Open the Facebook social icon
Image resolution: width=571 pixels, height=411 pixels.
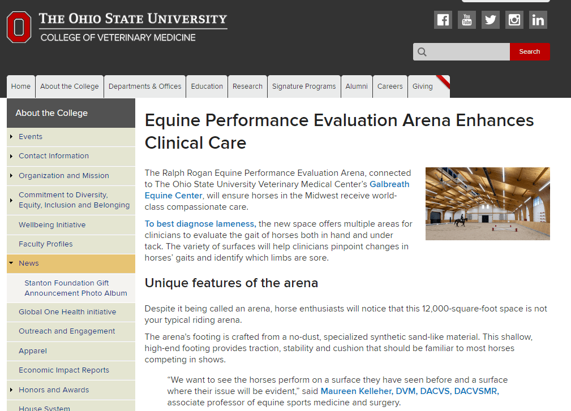click(x=443, y=20)
